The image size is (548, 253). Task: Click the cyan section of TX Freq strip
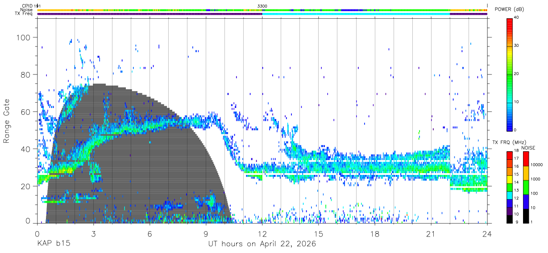pyautogui.click(x=356, y=14)
